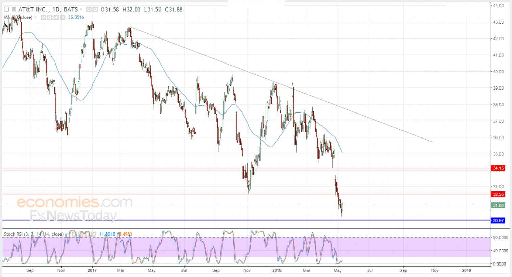The image size is (512, 277).
Task: Toggle AT&T series visibility eye icon
Action: [x=89, y=9]
